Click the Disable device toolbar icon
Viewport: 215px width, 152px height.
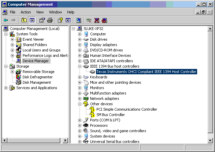(x=104, y=20)
